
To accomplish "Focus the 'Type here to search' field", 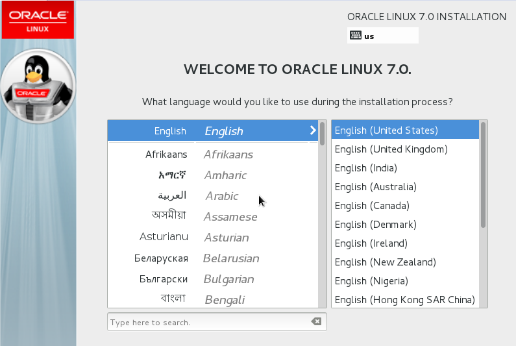I will (217, 322).
